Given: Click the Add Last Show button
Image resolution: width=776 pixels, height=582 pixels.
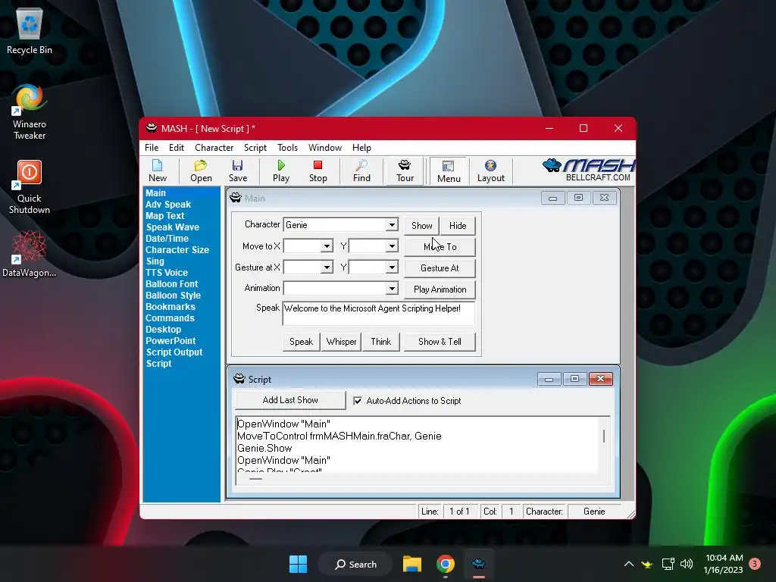Looking at the screenshot, I should click(x=290, y=400).
